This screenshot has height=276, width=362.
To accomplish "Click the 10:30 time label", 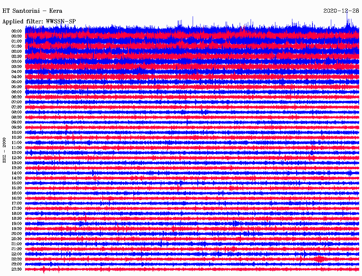I will click(x=17, y=138).
